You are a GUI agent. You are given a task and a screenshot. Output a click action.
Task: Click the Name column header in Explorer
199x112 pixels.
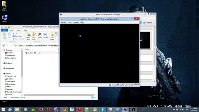tap(27, 49)
